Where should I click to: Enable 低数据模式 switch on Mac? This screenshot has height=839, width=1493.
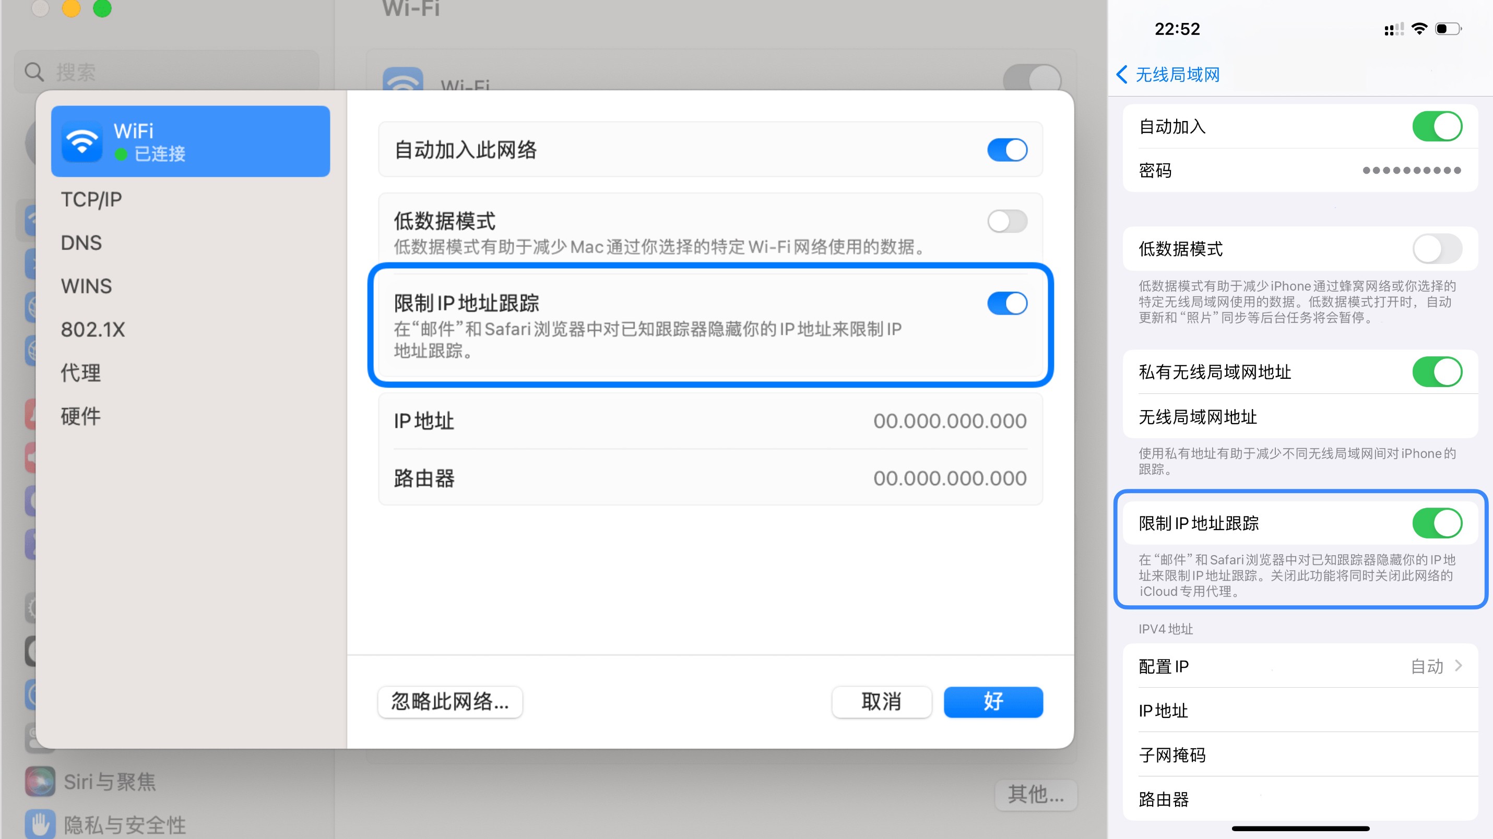1008,221
